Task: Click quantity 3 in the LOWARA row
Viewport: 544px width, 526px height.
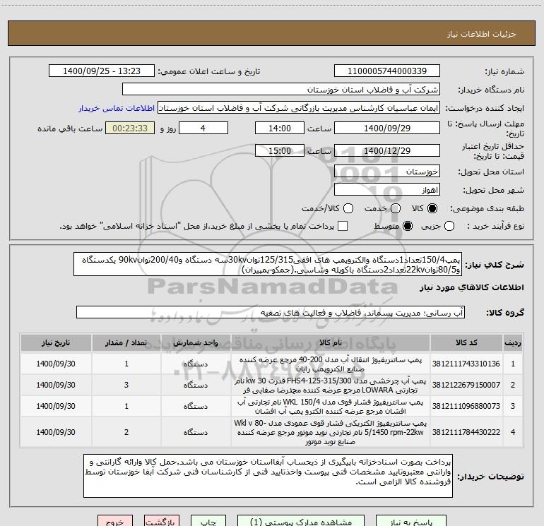Action: [126, 385]
